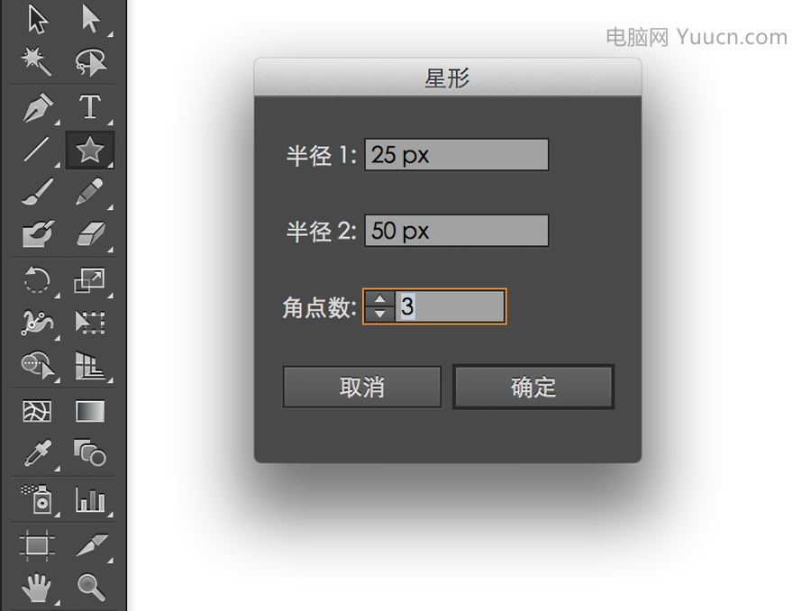Select the Selection tool (black arrow)
The image size is (811, 611).
38,20
